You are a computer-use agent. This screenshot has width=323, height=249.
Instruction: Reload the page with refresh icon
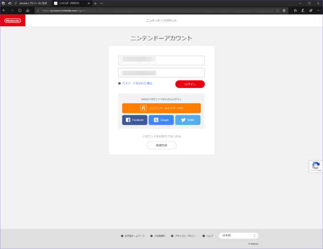(20, 11)
